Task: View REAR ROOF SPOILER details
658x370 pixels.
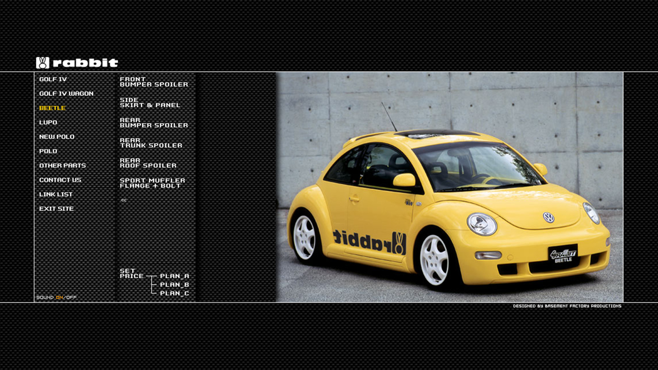Action: pos(148,163)
